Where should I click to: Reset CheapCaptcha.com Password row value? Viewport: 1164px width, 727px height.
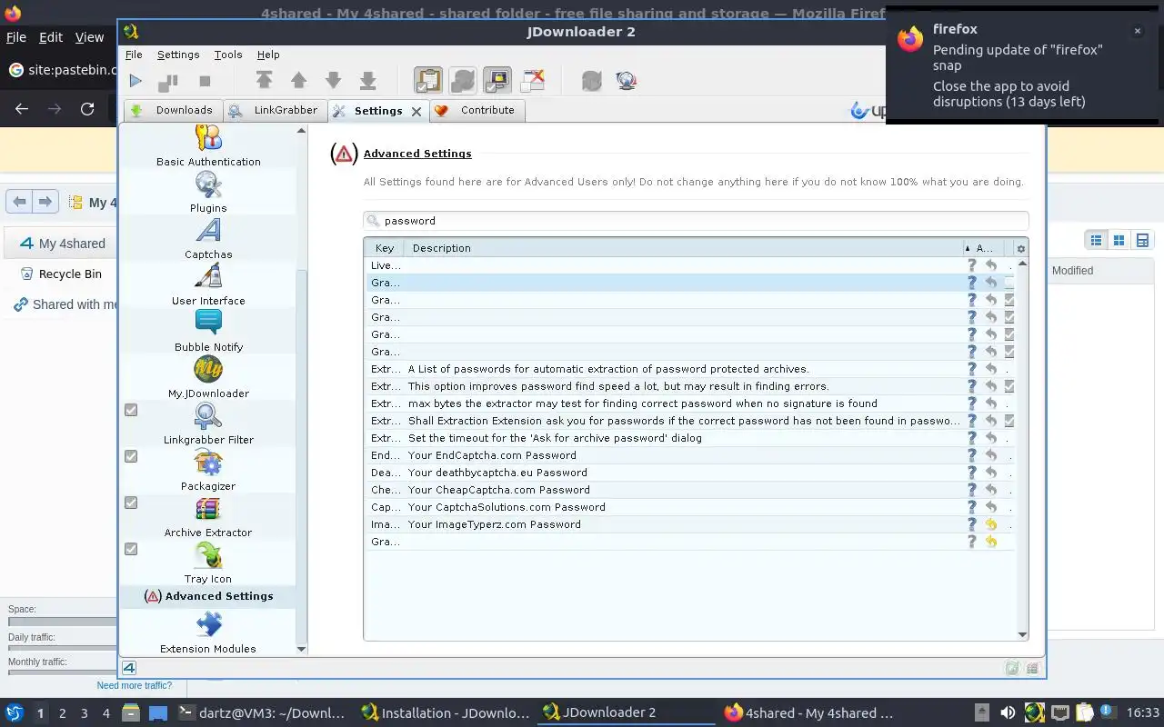point(990,490)
